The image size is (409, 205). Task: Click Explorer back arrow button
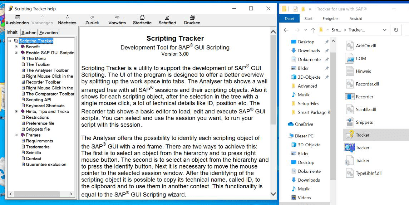point(286,30)
